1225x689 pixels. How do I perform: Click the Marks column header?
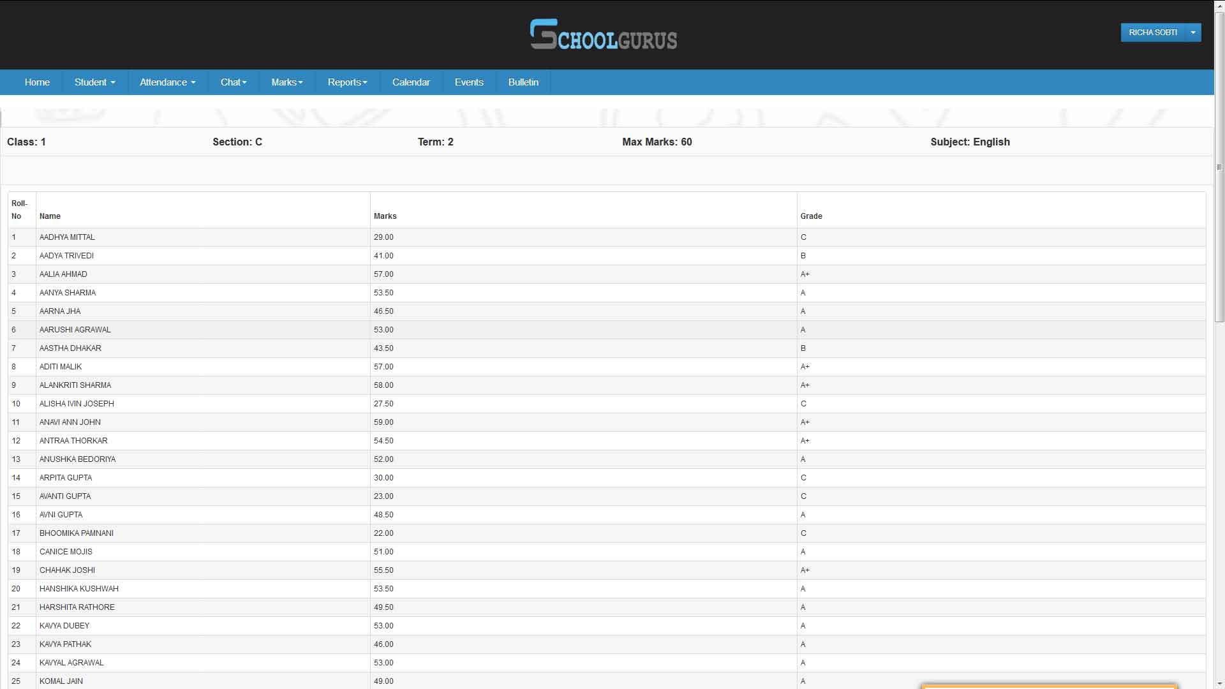click(385, 216)
